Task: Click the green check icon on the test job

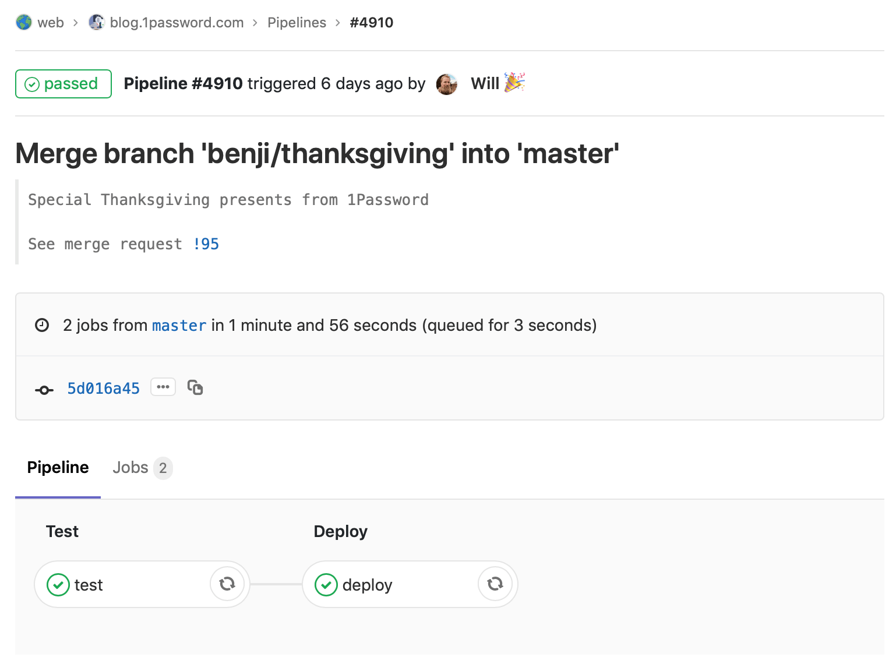Action: [58, 584]
